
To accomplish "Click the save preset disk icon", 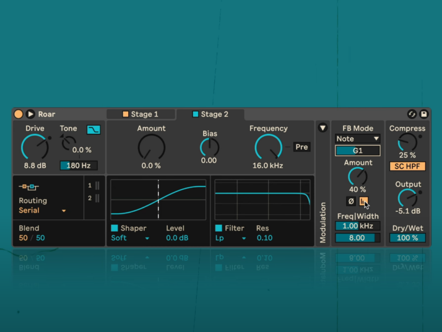I will 424,114.
